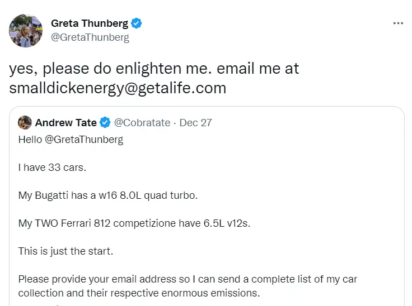Open the three-dot more options menu

[398, 23]
